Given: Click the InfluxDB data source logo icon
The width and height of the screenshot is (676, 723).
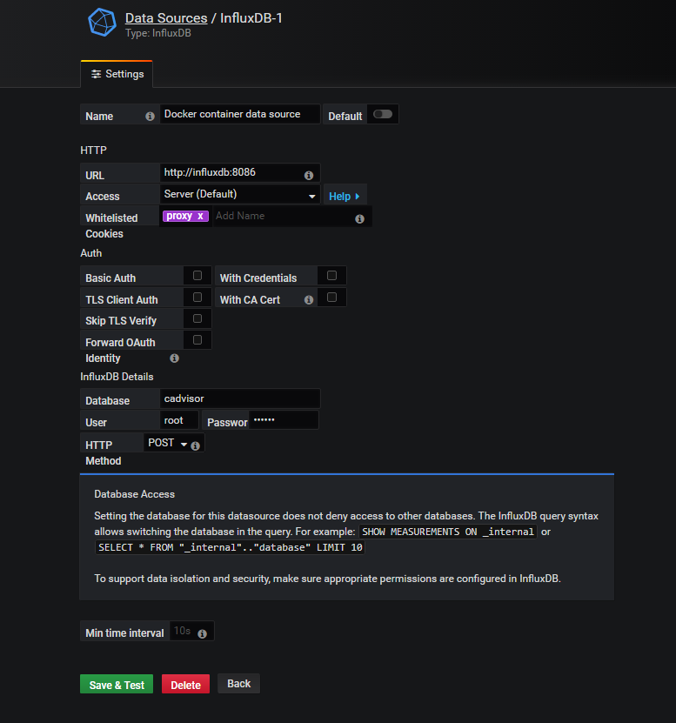Looking at the screenshot, I should coord(102,22).
